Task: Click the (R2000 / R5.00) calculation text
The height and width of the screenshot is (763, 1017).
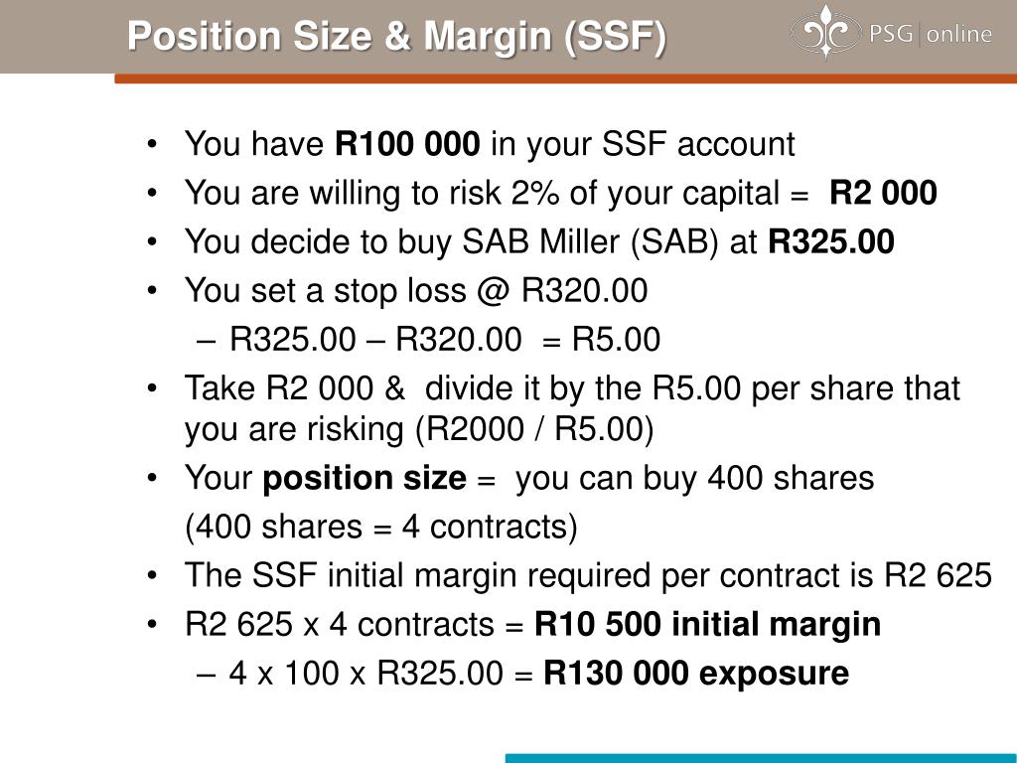Action: [x=533, y=429]
